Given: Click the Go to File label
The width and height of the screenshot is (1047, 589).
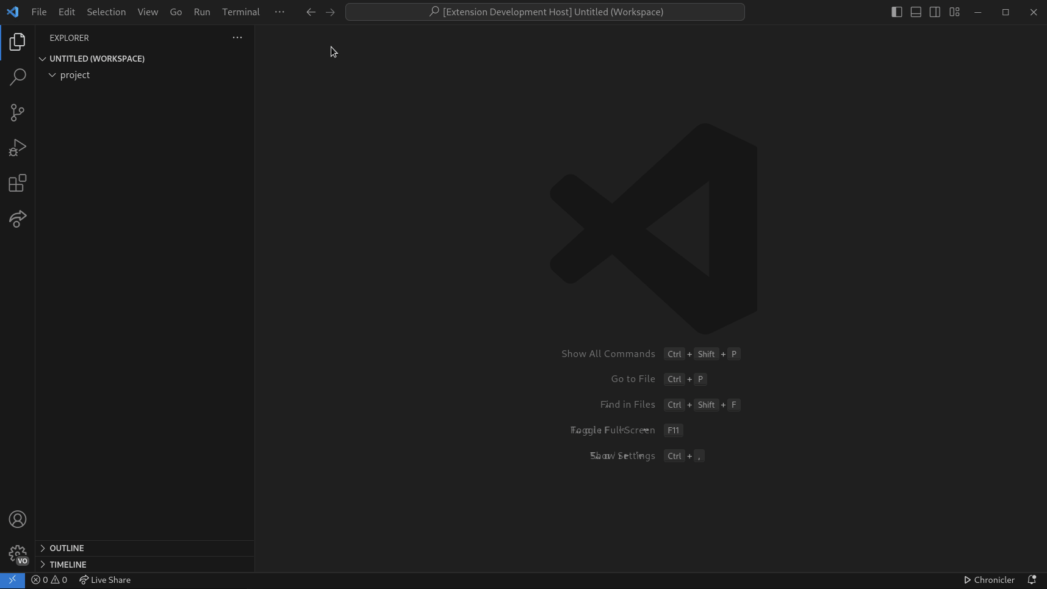Looking at the screenshot, I should tap(633, 379).
